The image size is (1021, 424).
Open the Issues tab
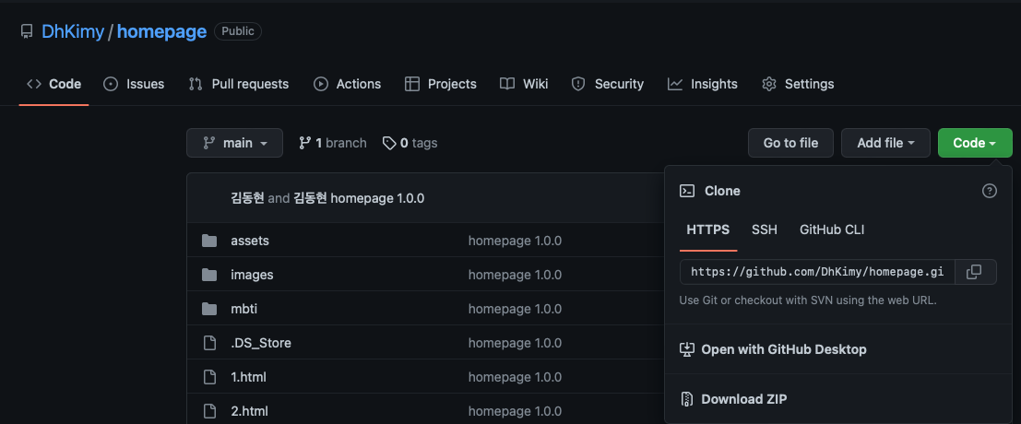point(134,84)
